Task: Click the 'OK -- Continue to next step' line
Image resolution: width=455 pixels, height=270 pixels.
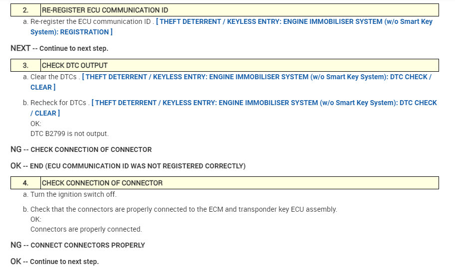Action: (x=55, y=262)
